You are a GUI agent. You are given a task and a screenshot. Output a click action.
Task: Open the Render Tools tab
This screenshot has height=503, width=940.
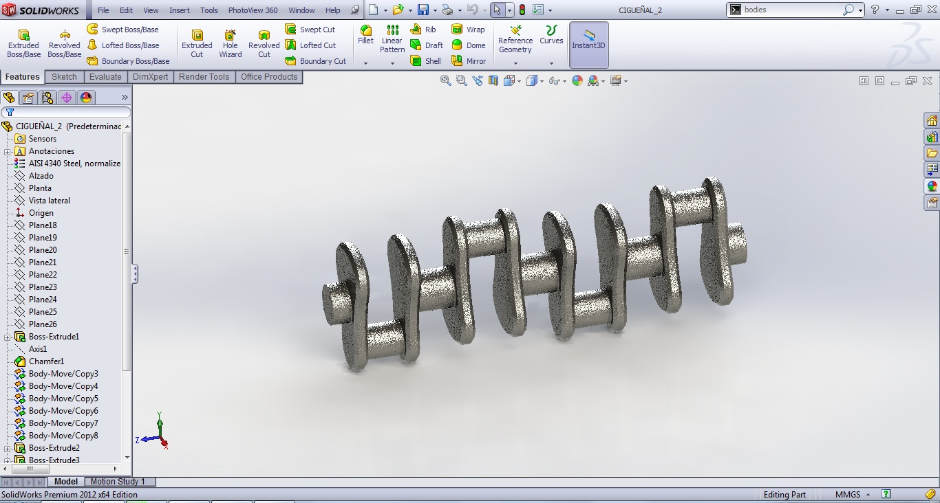pyautogui.click(x=204, y=77)
